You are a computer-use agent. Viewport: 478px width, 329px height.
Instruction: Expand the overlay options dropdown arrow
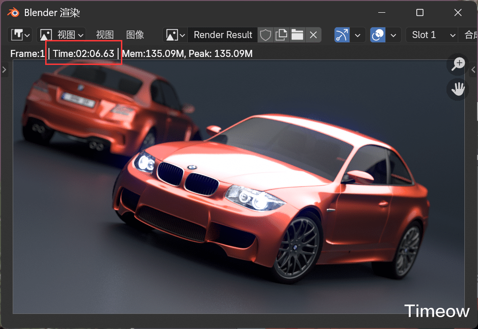pos(394,35)
